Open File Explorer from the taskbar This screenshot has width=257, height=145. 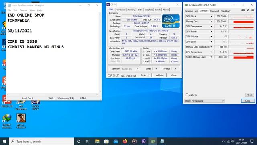pos(97,141)
